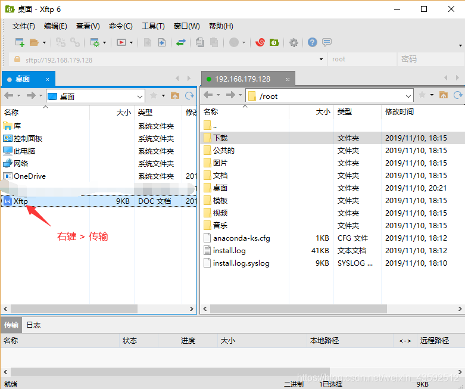Select the Xftp DOC file in local pane

click(x=98, y=201)
